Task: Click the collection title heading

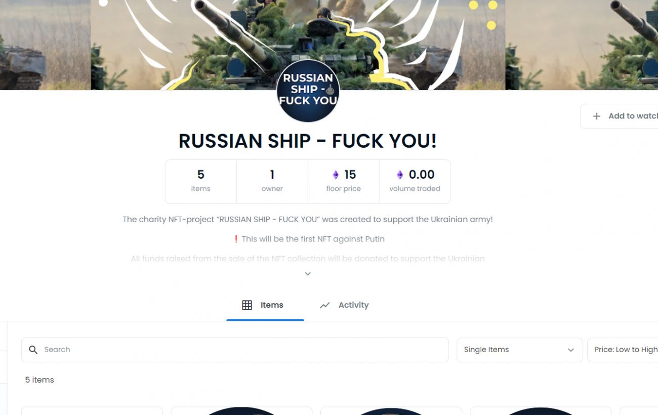Action: pos(308,141)
